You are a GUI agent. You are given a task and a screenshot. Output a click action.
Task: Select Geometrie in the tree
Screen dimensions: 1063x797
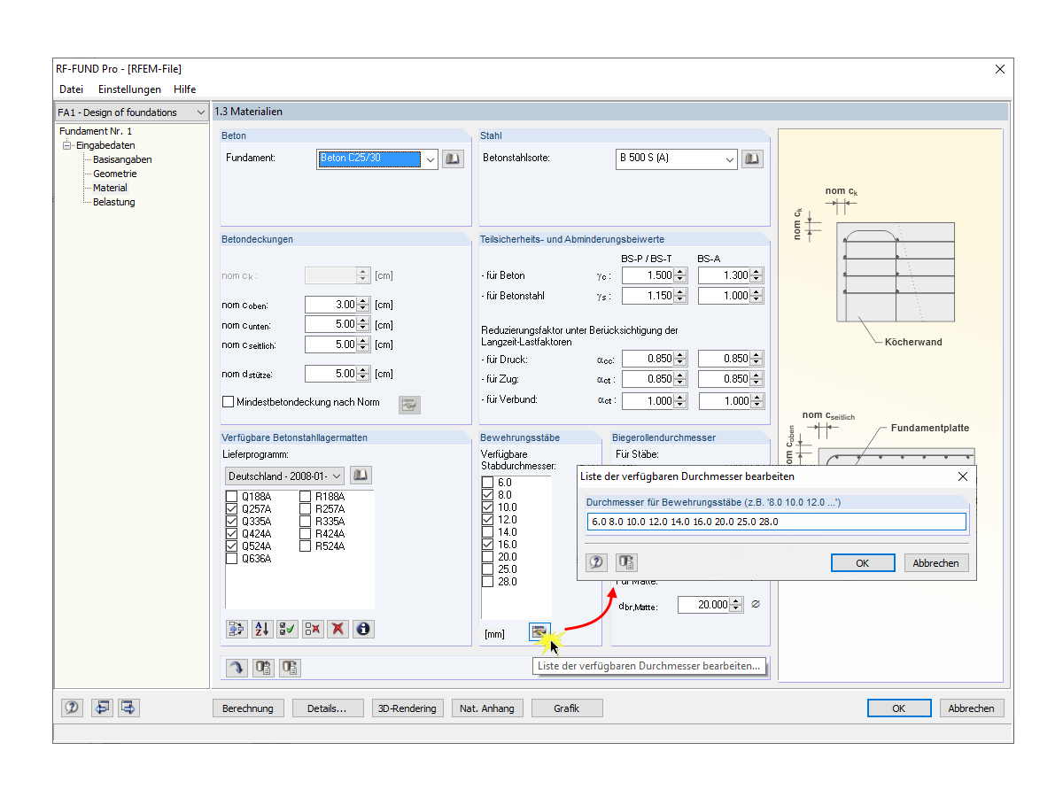click(x=115, y=174)
